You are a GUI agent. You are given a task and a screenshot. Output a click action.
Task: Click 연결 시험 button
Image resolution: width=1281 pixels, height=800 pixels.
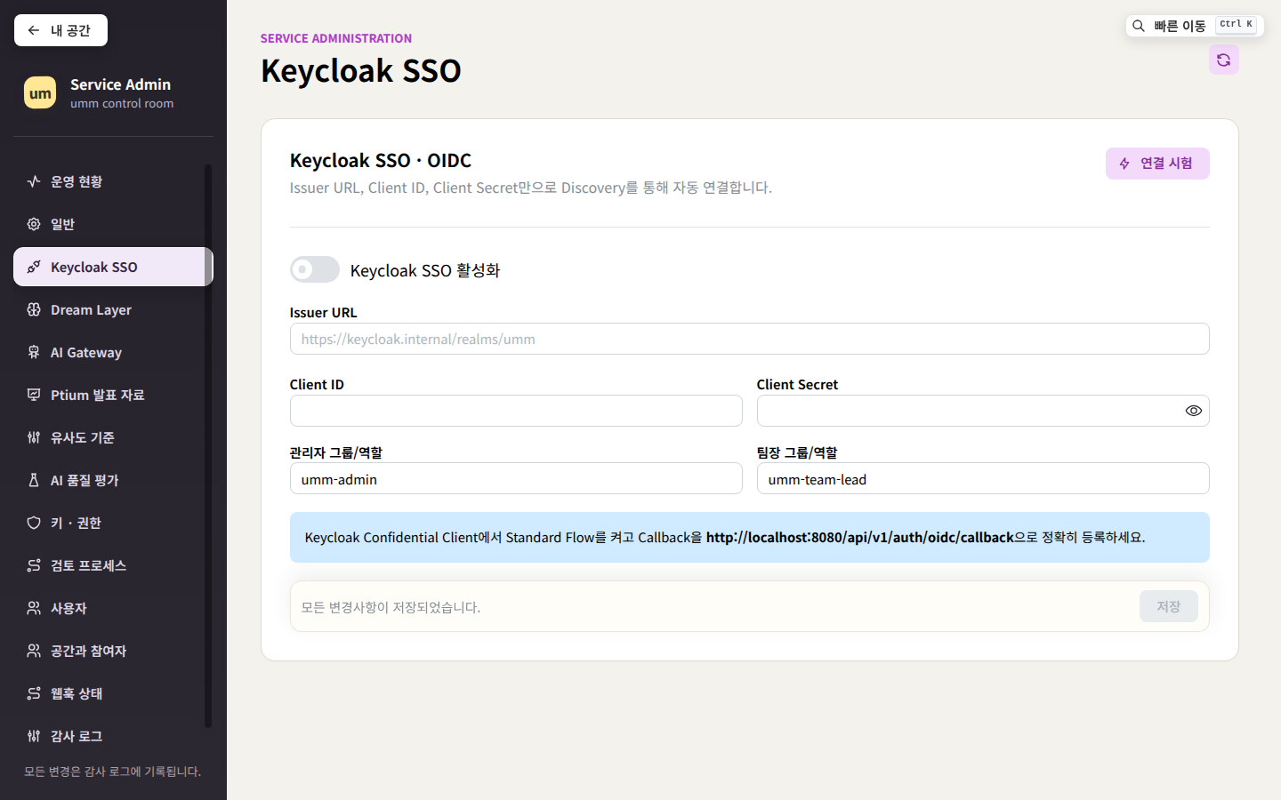(1157, 164)
